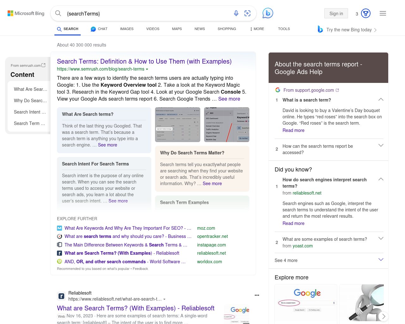Open visual search camera icon
This screenshot has height=324, width=405.
247,13
